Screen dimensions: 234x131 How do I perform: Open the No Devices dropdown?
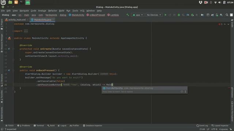point(154,15)
